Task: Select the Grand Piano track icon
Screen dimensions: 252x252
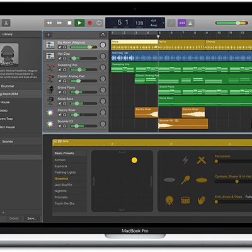Action: click(50, 90)
